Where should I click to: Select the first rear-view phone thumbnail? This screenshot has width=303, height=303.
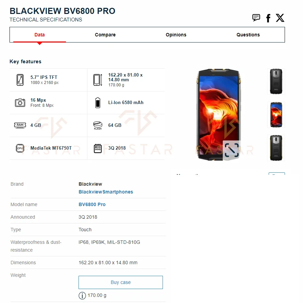coord(276,81)
